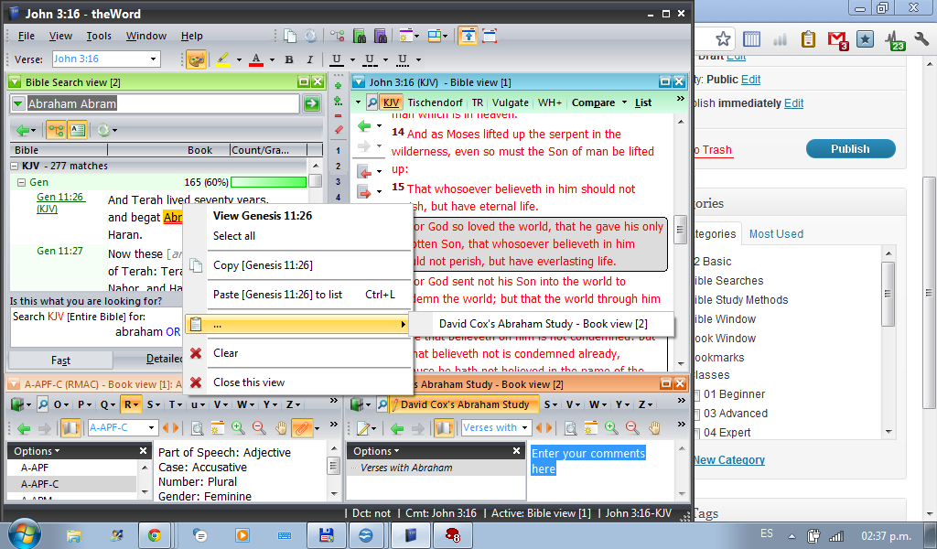Open the search history dropdown beside Abraham Abram
The image size is (937, 549).
tap(18, 104)
